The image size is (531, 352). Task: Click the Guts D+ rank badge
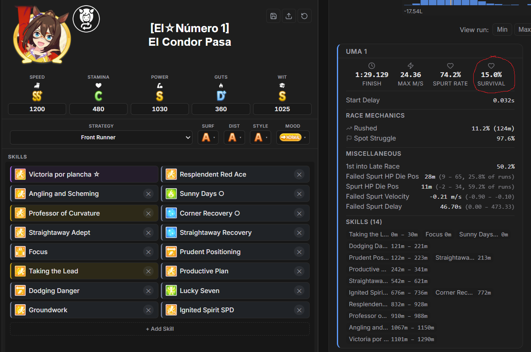[221, 96]
